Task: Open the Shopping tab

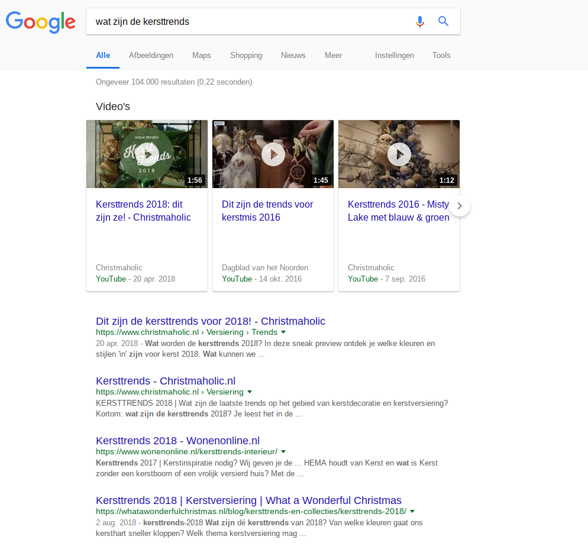Action: tap(246, 56)
